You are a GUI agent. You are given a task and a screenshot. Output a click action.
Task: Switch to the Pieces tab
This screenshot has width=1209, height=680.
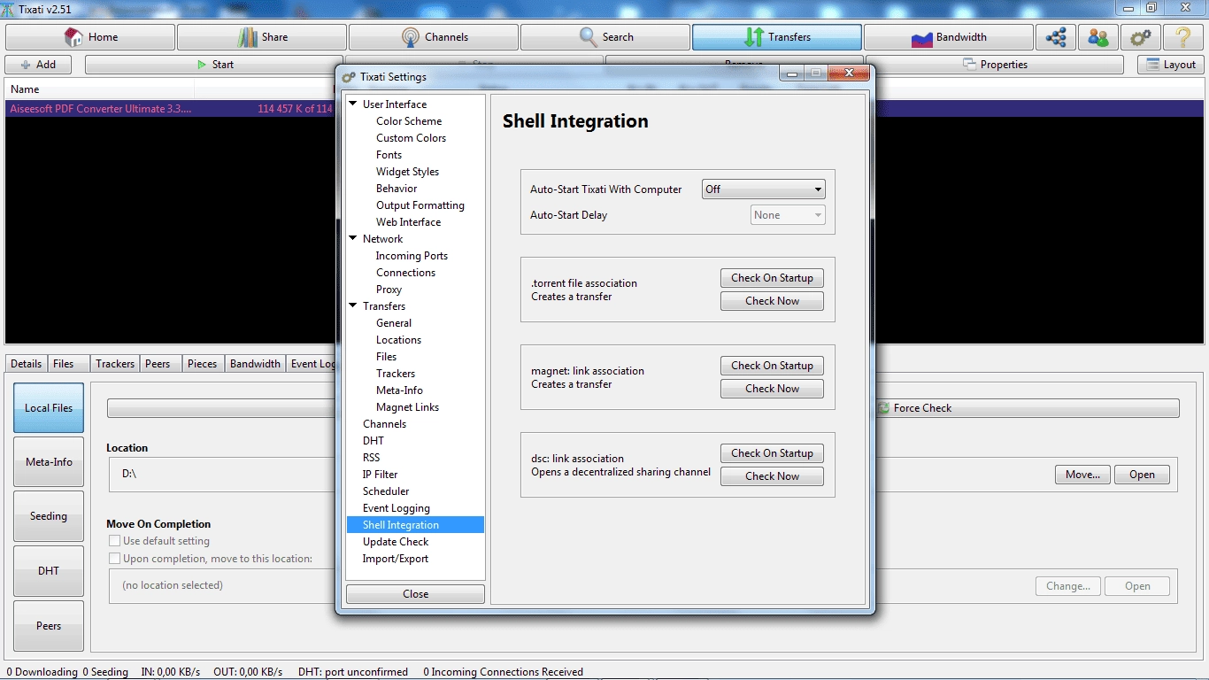click(203, 364)
